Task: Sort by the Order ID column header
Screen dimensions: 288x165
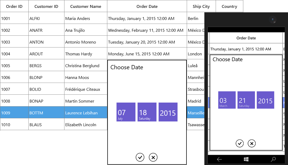Action: point(14,6)
